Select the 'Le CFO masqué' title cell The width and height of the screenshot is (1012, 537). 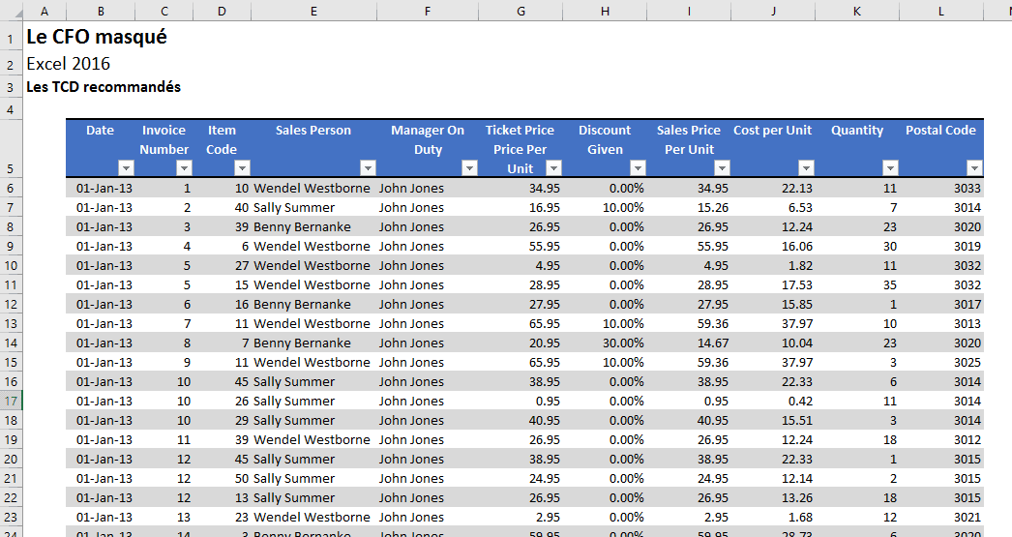pyautogui.click(x=96, y=38)
